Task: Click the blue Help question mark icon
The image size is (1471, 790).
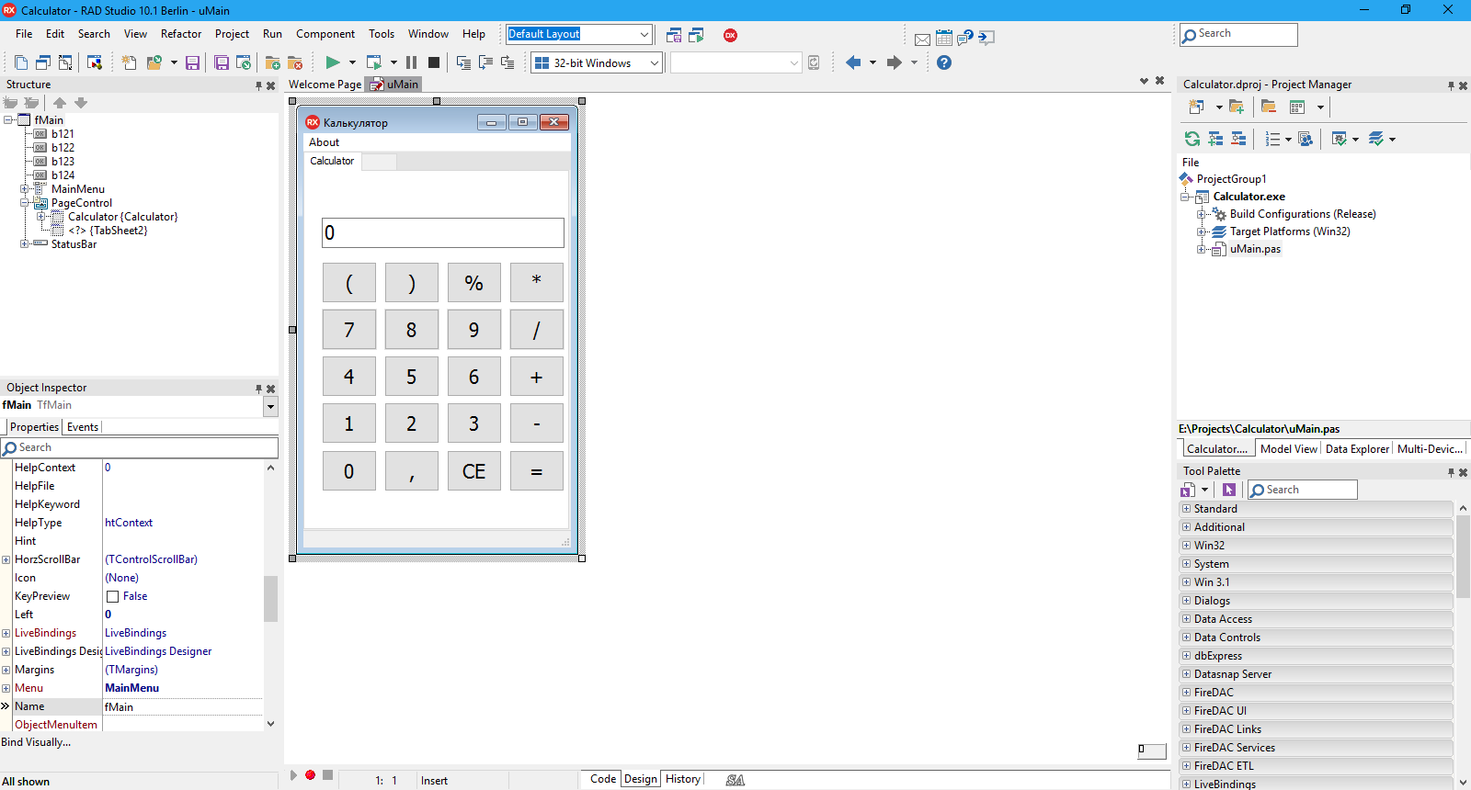Action: pyautogui.click(x=944, y=62)
